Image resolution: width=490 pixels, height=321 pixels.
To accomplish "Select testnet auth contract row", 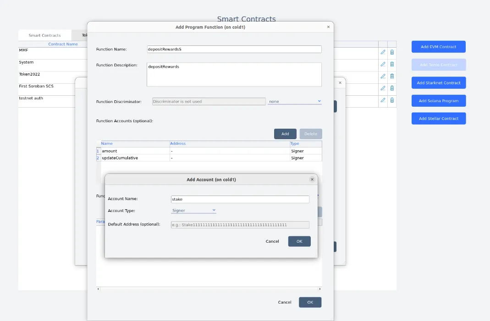I will [47, 101].
